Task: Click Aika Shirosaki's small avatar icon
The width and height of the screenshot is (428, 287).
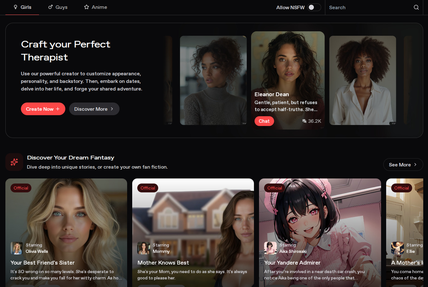Action: tap(270, 248)
